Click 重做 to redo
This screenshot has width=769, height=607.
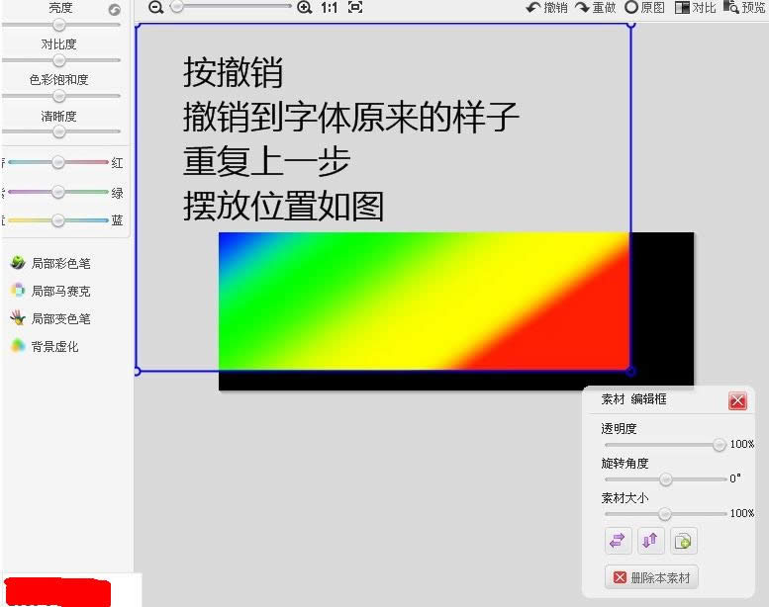(x=596, y=8)
